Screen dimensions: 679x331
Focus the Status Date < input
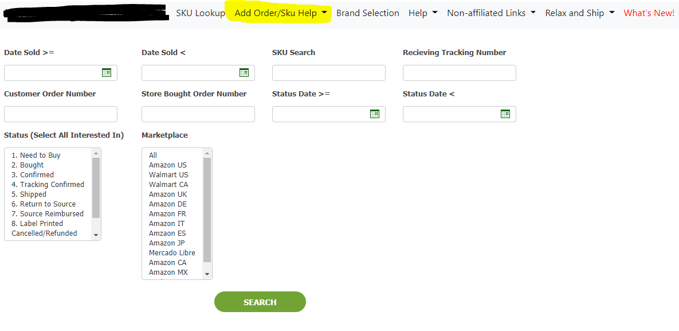tap(460, 114)
